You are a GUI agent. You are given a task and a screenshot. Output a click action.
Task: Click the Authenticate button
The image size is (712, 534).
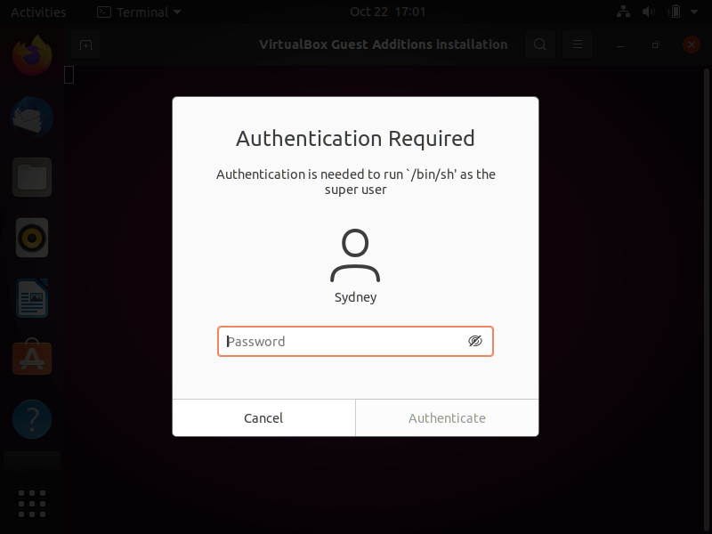[x=447, y=417]
